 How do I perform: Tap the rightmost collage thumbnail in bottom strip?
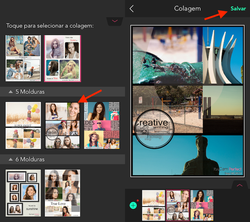click(x=202, y=205)
